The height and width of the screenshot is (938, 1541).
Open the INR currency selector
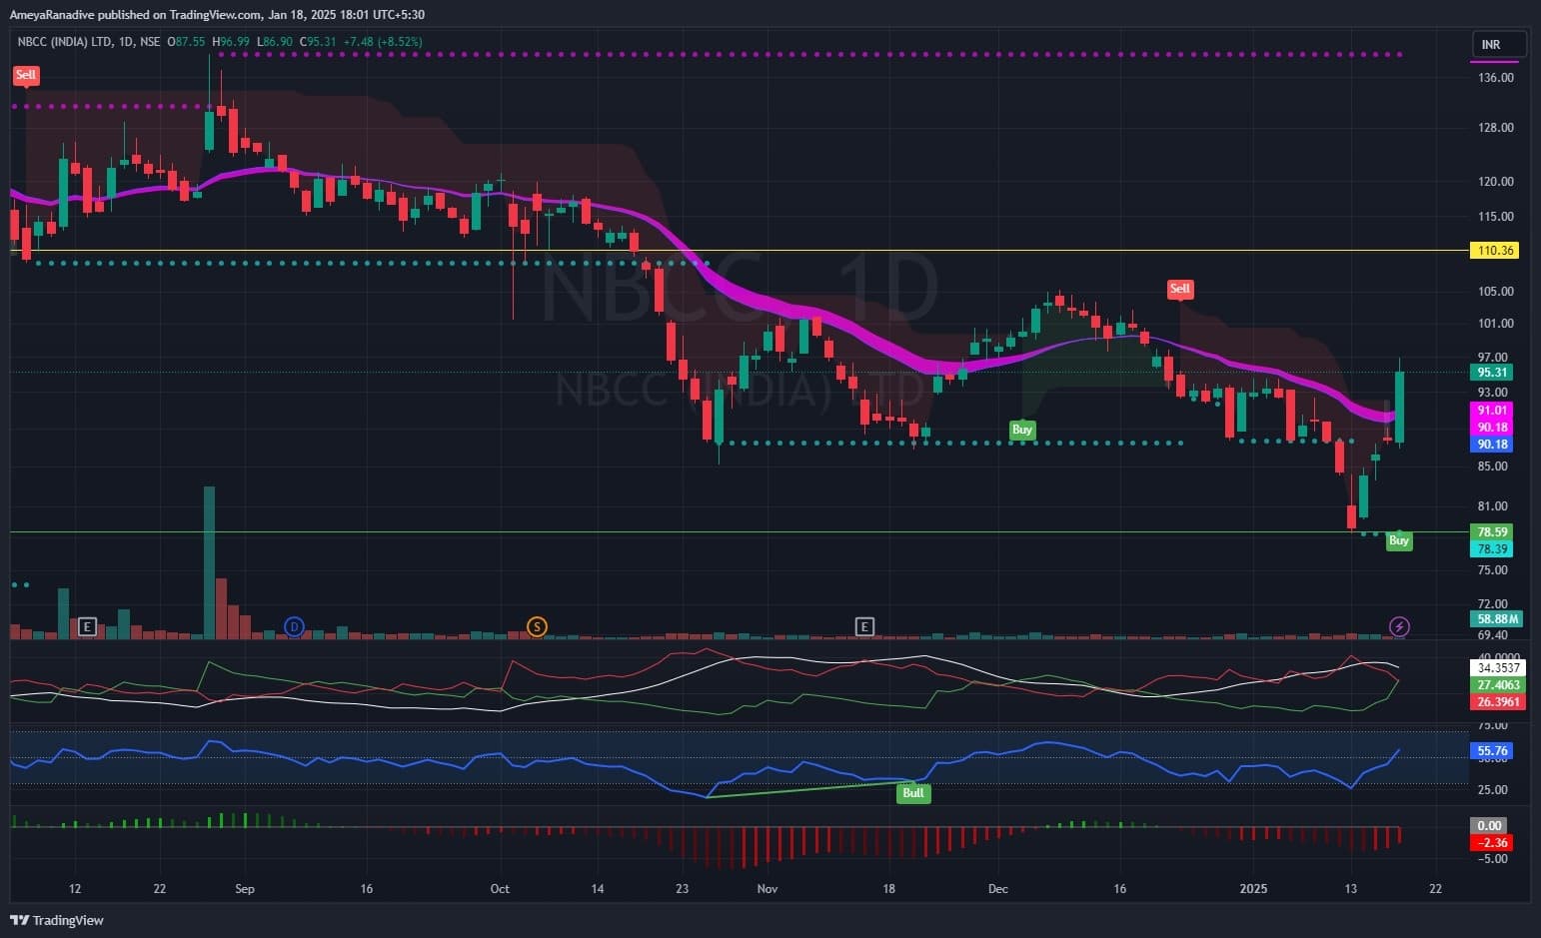tap(1497, 45)
